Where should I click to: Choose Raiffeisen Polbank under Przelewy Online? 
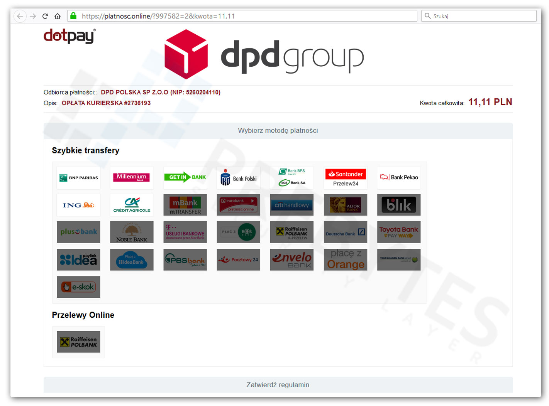[78, 342]
